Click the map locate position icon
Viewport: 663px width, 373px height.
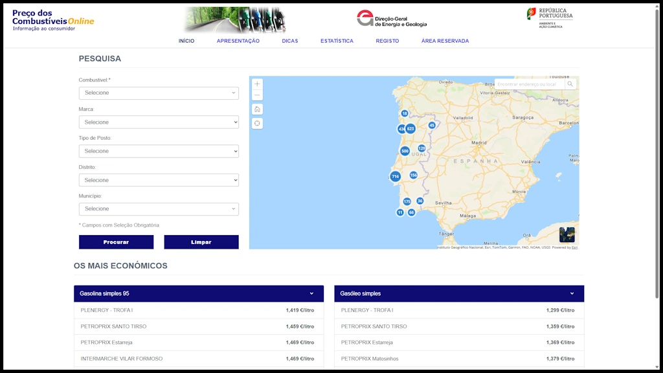pos(256,122)
